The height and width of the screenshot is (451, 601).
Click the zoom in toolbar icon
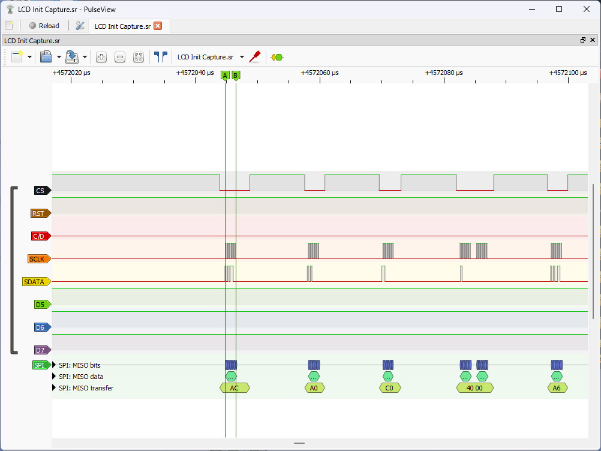point(101,57)
